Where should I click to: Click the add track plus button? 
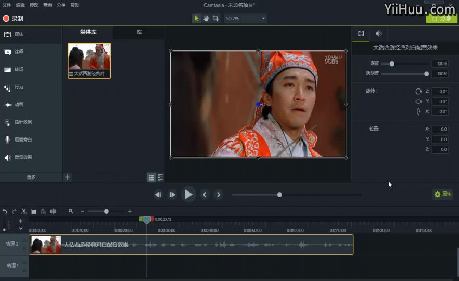[x=21, y=221]
